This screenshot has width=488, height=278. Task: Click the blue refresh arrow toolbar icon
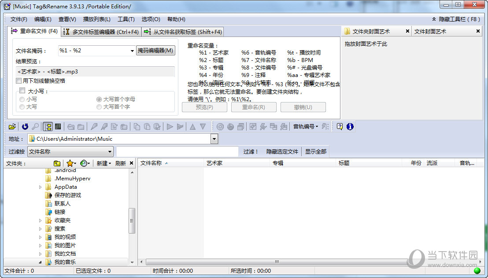tap(25, 127)
